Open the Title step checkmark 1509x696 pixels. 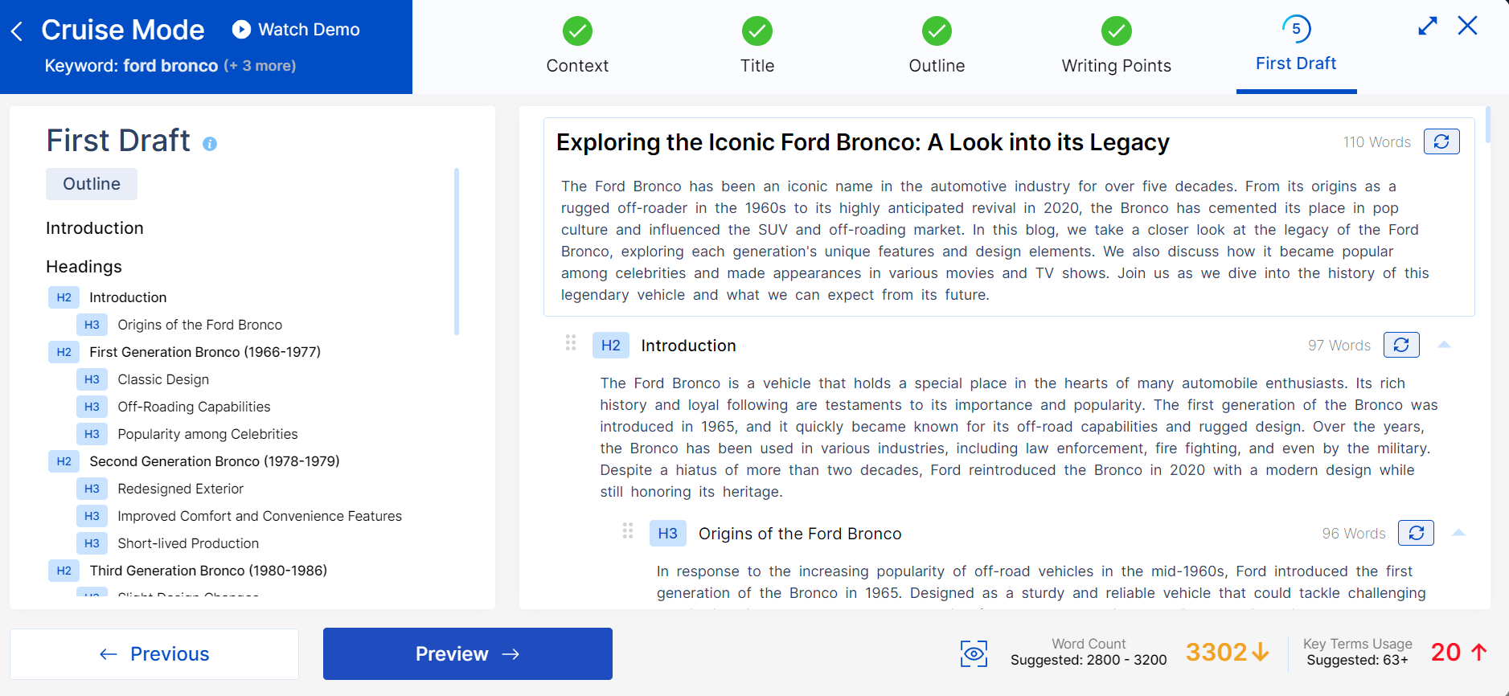pyautogui.click(x=757, y=31)
